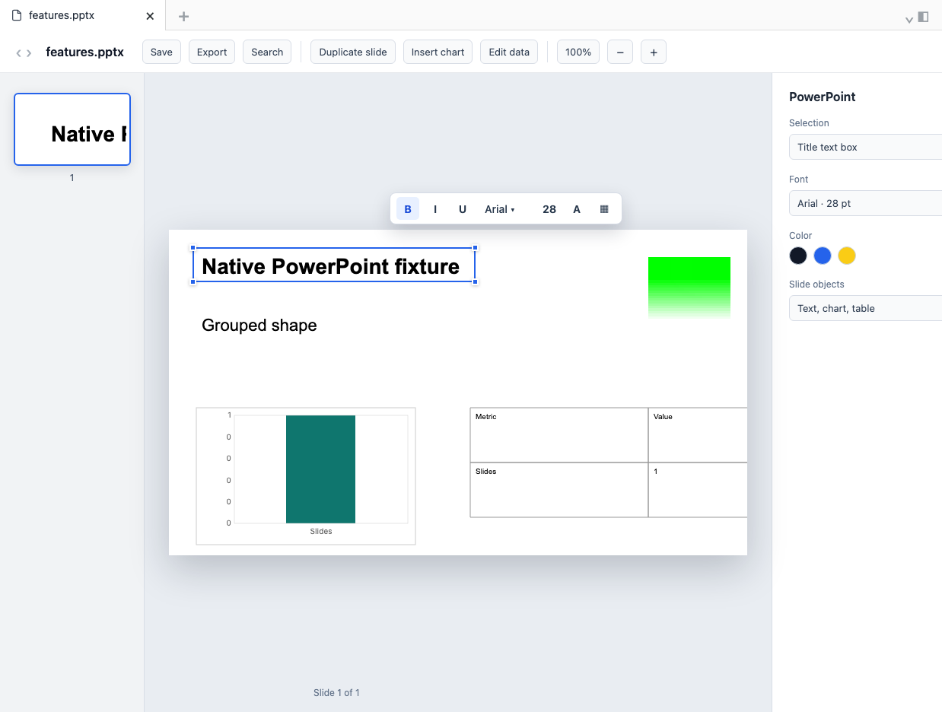Image resolution: width=942 pixels, height=712 pixels.
Task: Open Search in the toolbar
Action: (267, 52)
